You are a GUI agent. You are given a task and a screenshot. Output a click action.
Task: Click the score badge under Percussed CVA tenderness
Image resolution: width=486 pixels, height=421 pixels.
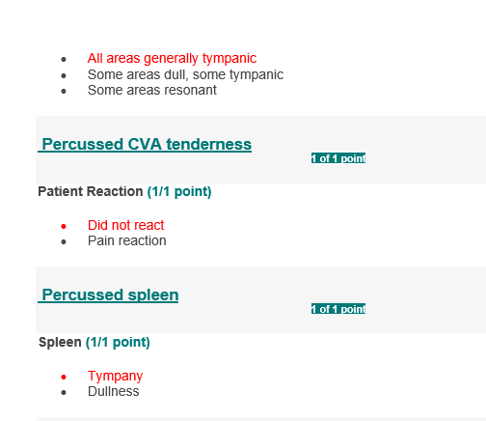[338, 158]
